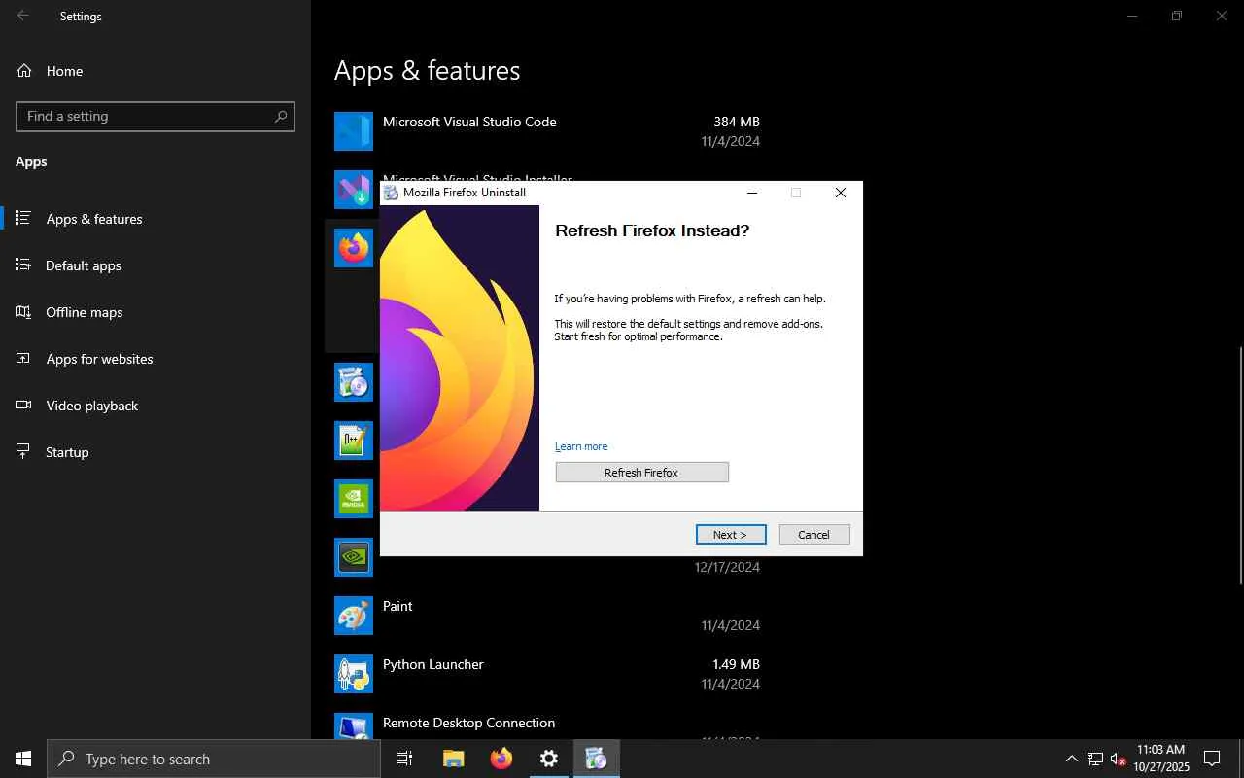Click the muted volume icon in tray
The width and height of the screenshot is (1244, 778).
coord(1119,759)
